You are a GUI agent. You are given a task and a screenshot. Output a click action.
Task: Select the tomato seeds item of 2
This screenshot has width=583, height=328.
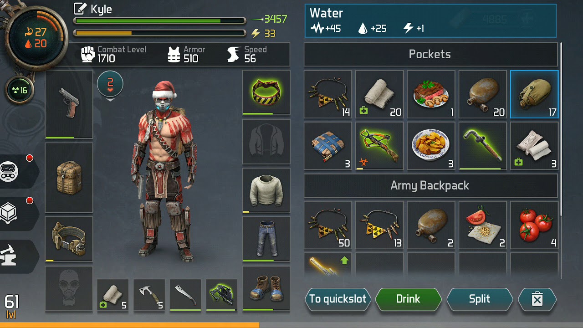(483, 225)
